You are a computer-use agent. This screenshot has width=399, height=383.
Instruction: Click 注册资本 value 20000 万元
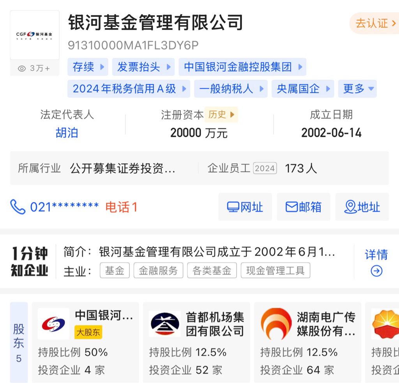tap(199, 133)
